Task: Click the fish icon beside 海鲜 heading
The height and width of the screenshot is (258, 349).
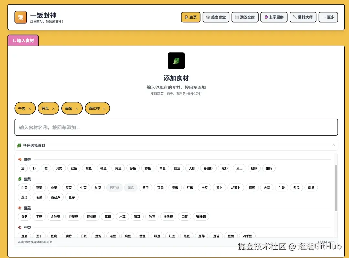Action: pyautogui.click(x=20, y=159)
